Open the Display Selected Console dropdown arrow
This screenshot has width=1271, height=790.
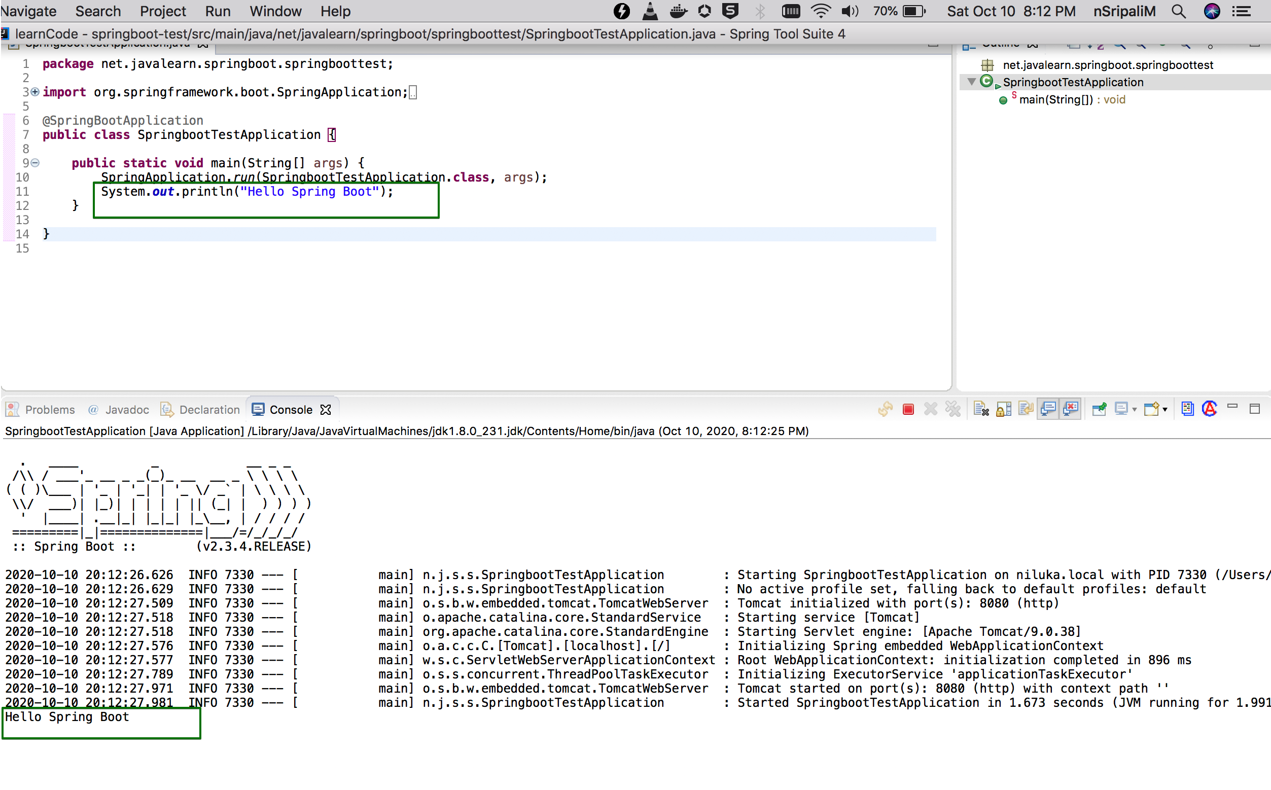tap(1134, 410)
